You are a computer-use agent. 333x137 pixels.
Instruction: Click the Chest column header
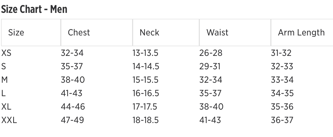(x=79, y=33)
